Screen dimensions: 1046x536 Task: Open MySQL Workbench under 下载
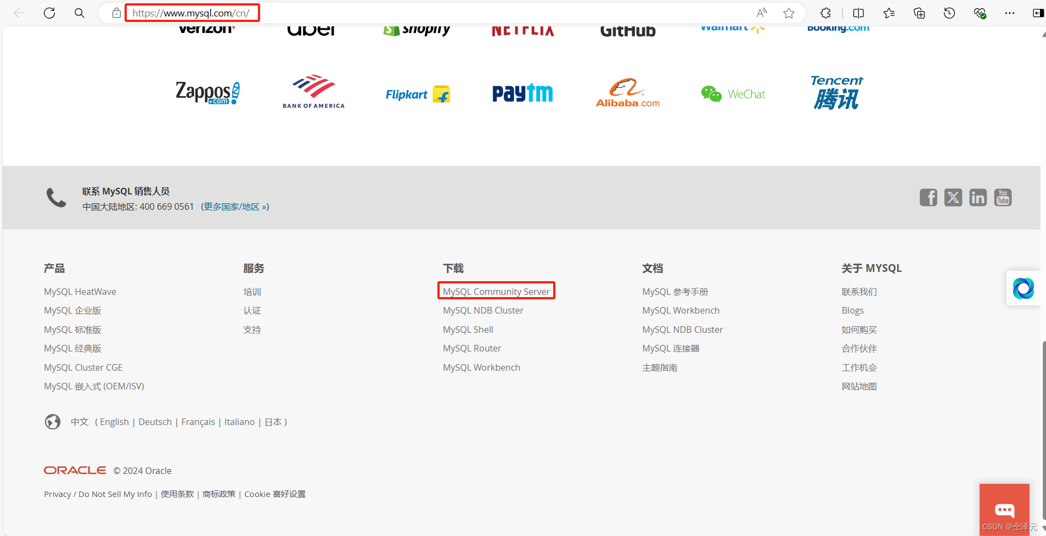click(481, 367)
